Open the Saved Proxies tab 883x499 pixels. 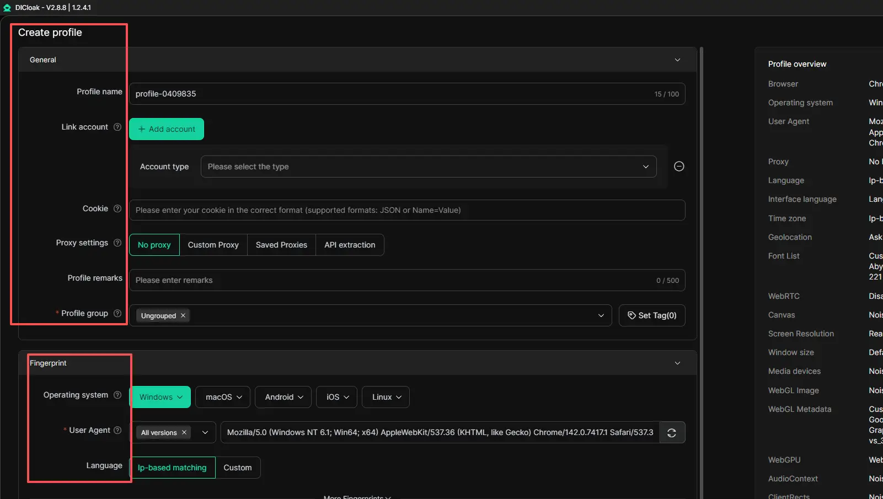tap(281, 245)
